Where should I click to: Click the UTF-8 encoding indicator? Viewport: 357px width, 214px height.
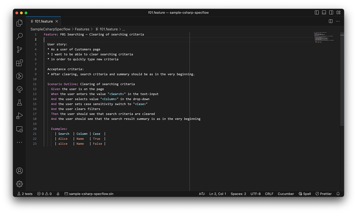pyautogui.click(x=256, y=194)
